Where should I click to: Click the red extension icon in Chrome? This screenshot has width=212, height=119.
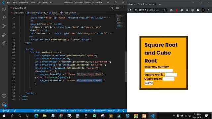177,10
